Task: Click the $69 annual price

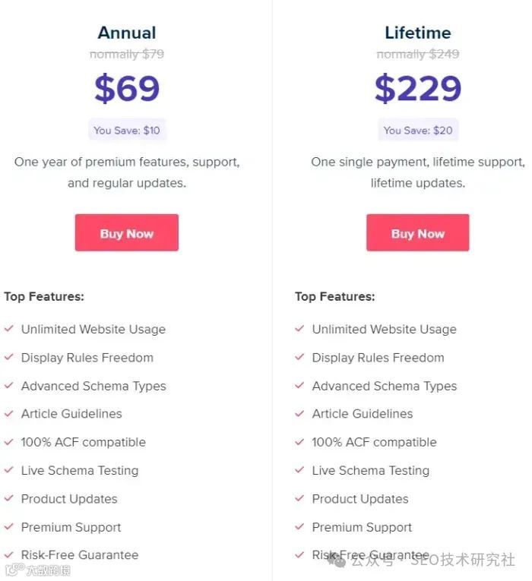Action: 127,89
